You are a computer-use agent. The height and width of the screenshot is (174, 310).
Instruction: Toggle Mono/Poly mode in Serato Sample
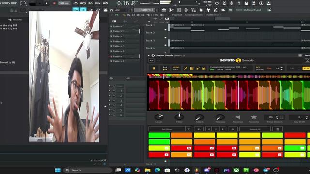pos(175,68)
